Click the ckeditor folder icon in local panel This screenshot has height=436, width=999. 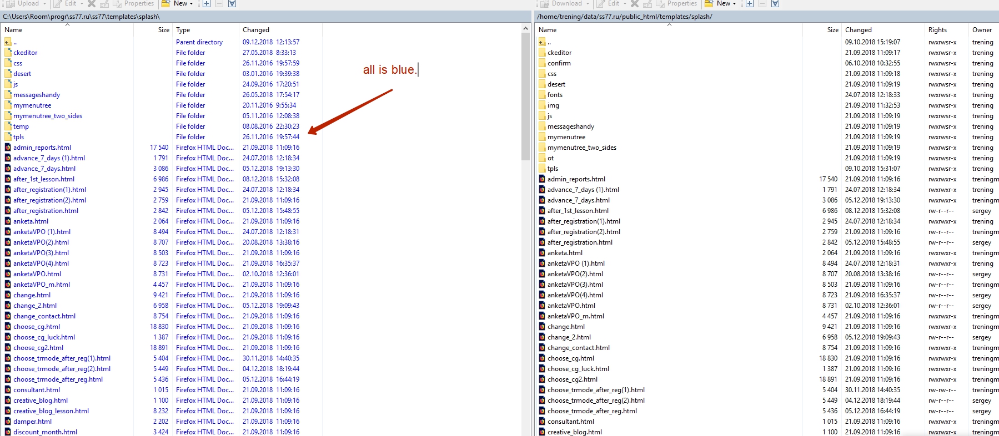tap(8, 53)
